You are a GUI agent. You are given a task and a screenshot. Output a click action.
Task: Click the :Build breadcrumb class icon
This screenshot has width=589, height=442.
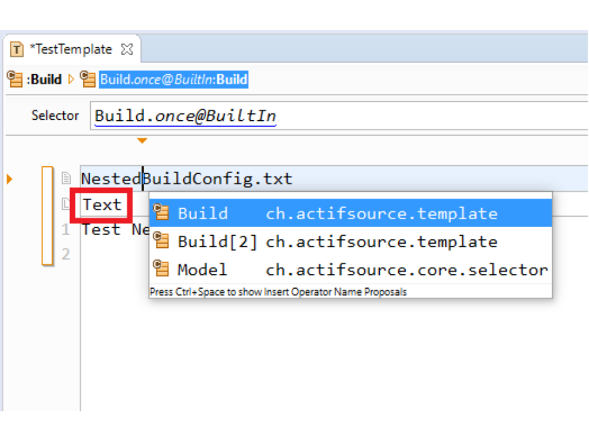pos(15,79)
